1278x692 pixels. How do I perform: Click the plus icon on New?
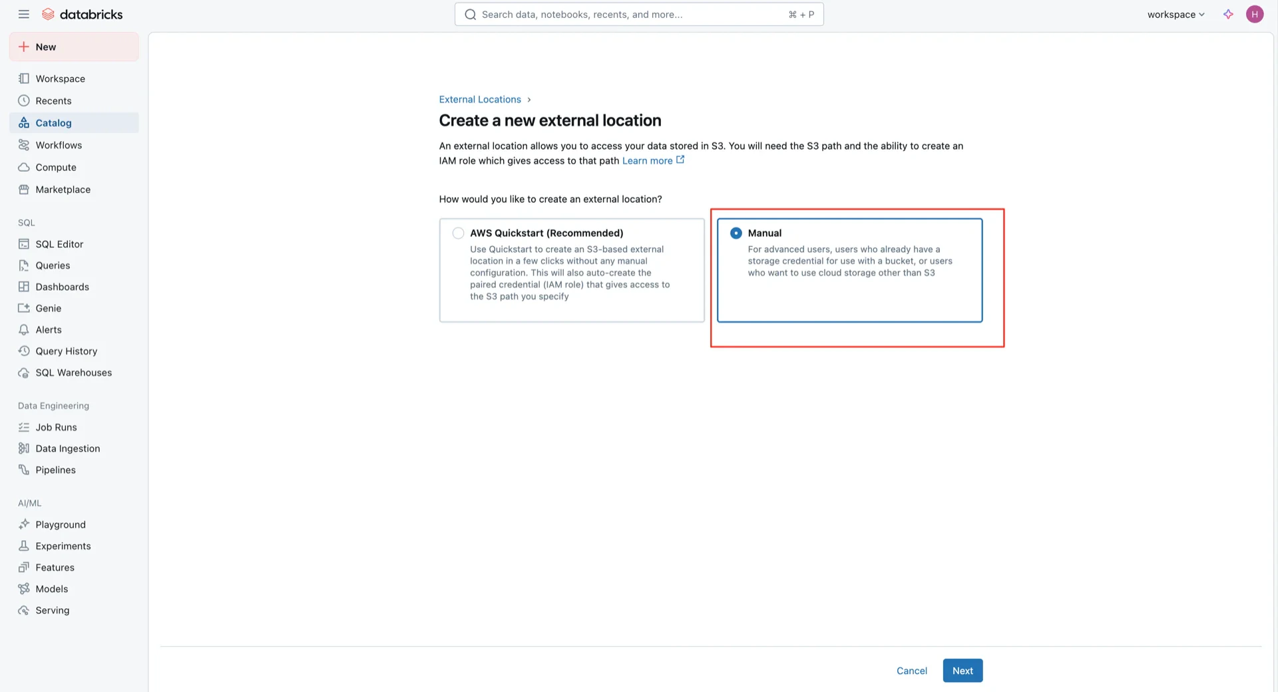(x=24, y=47)
